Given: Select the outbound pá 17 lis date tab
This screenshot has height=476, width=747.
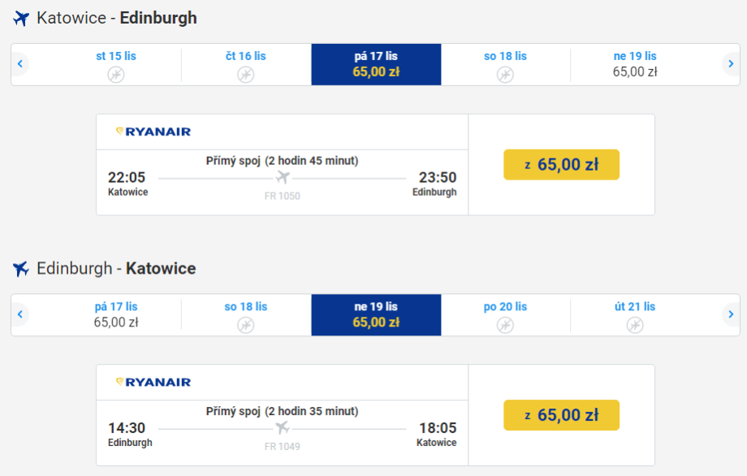Looking at the screenshot, I should 376,64.
